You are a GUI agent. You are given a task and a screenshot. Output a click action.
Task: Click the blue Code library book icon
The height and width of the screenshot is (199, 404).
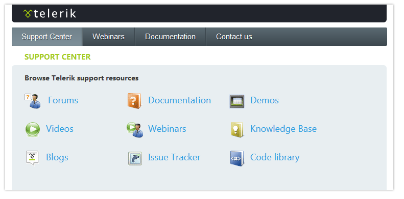coord(237,158)
